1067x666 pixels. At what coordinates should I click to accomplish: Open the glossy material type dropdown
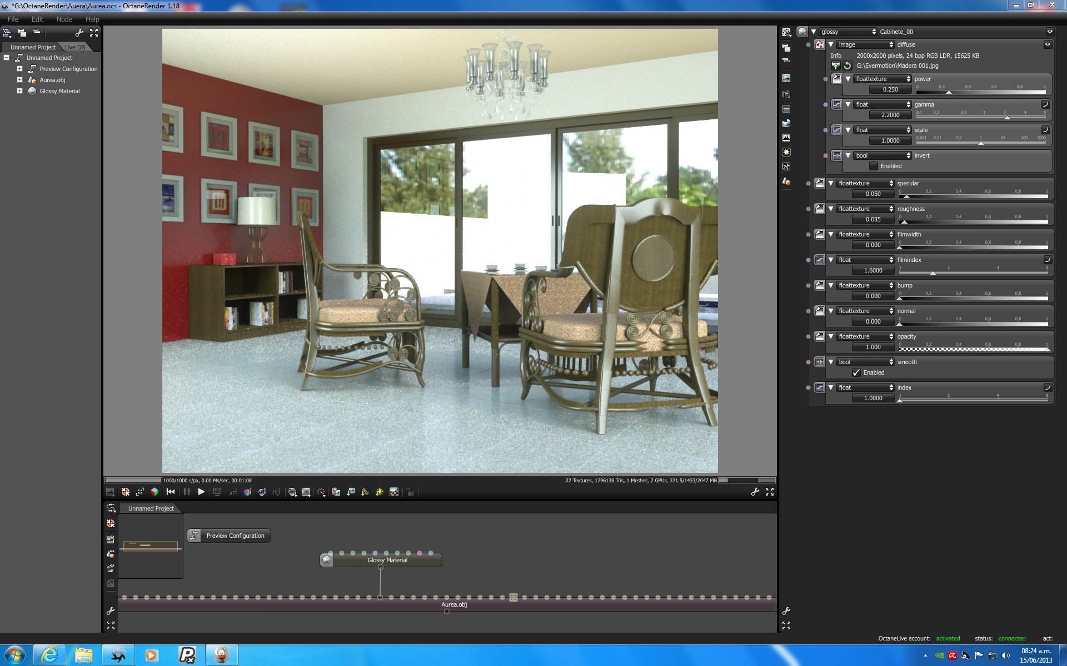[x=848, y=32]
